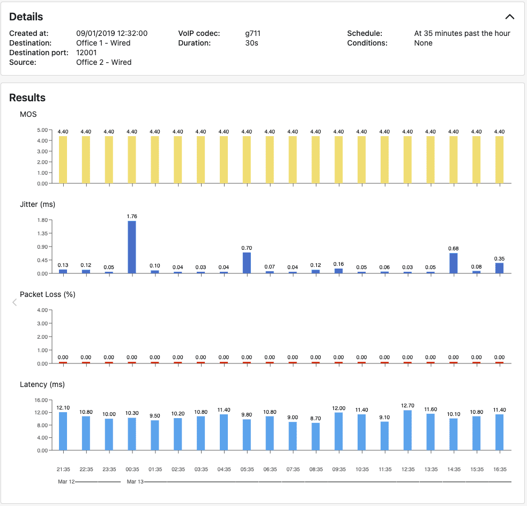Click the Mar 12 date label
527x506 pixels.
(x=65, y=481)
